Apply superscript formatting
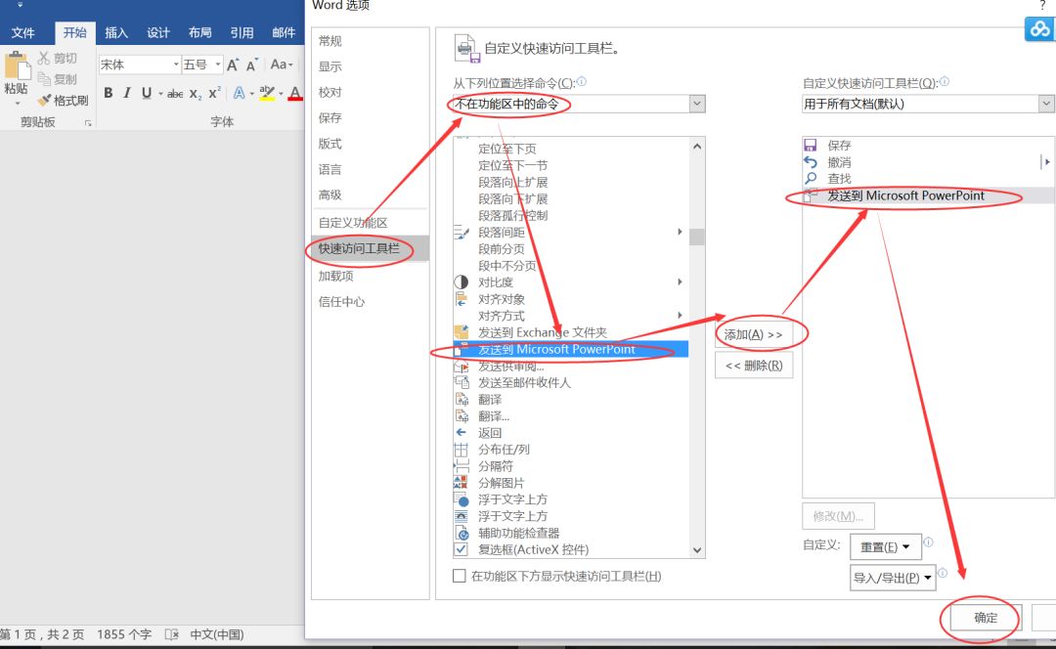Screen dimensions: 1056x649 click(x=215, y=93)
